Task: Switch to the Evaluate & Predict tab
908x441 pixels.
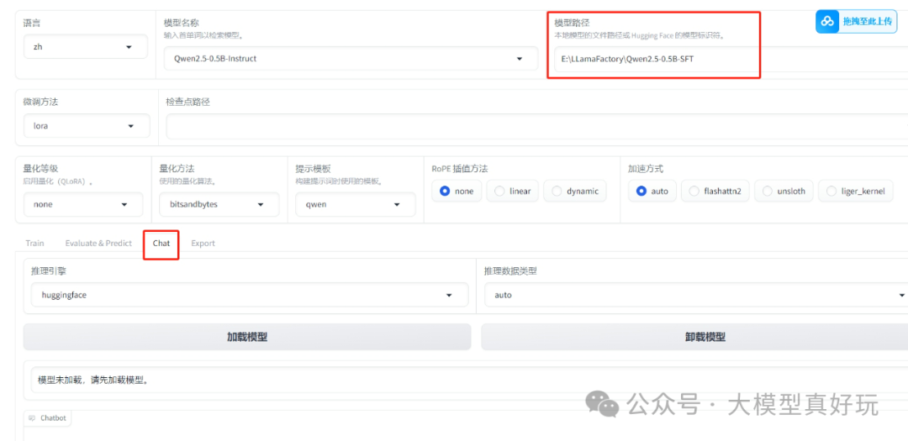Action: click(98, 243)
